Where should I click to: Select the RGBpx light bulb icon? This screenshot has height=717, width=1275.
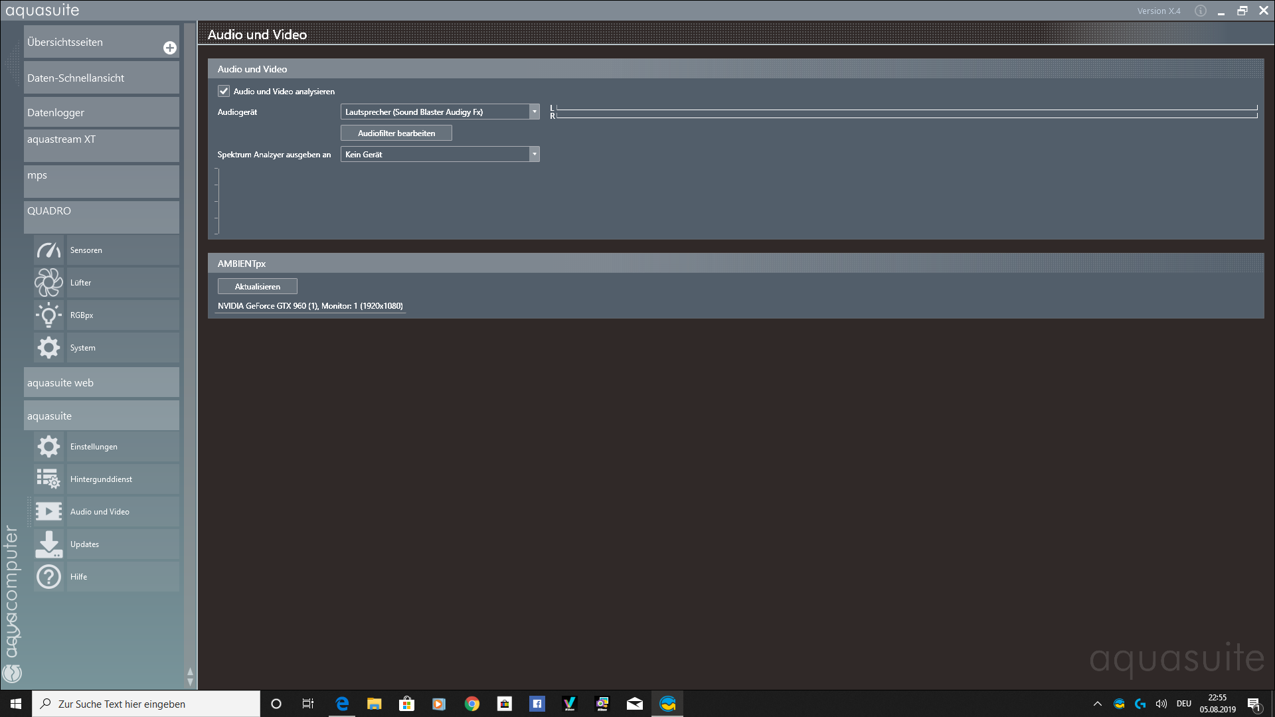(x=48, y=315)
